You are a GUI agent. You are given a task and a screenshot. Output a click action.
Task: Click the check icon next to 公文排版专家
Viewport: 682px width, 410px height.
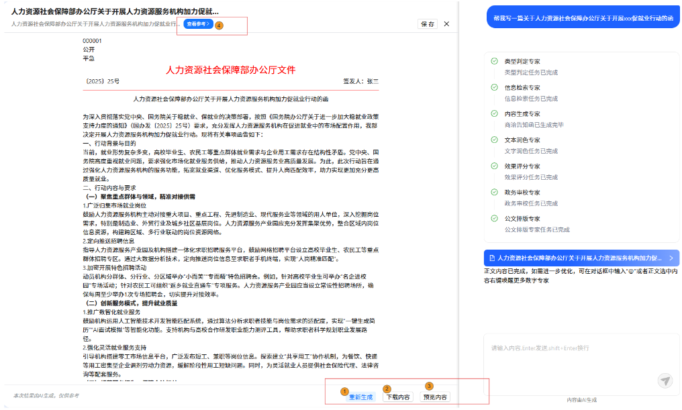point(495,218)
